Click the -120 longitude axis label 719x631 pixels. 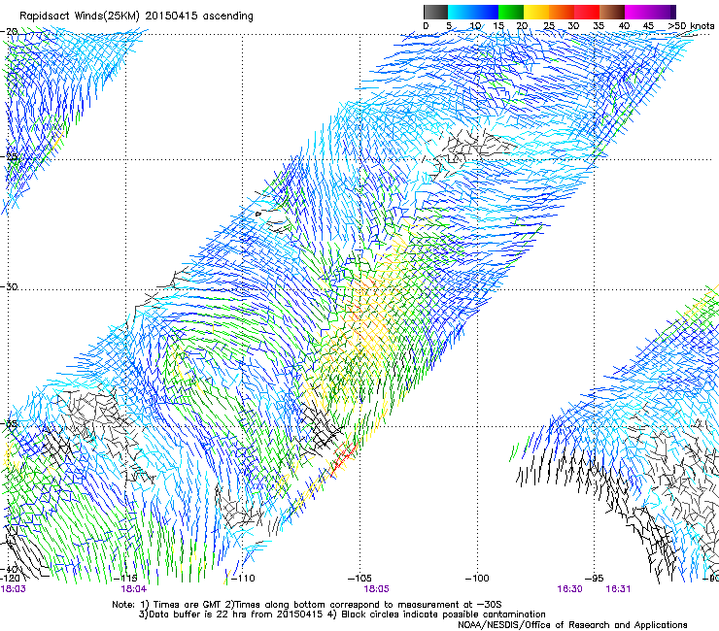coord(10,579)
